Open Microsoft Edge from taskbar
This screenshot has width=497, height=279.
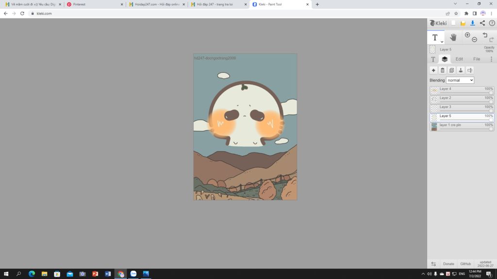(32, 274)
